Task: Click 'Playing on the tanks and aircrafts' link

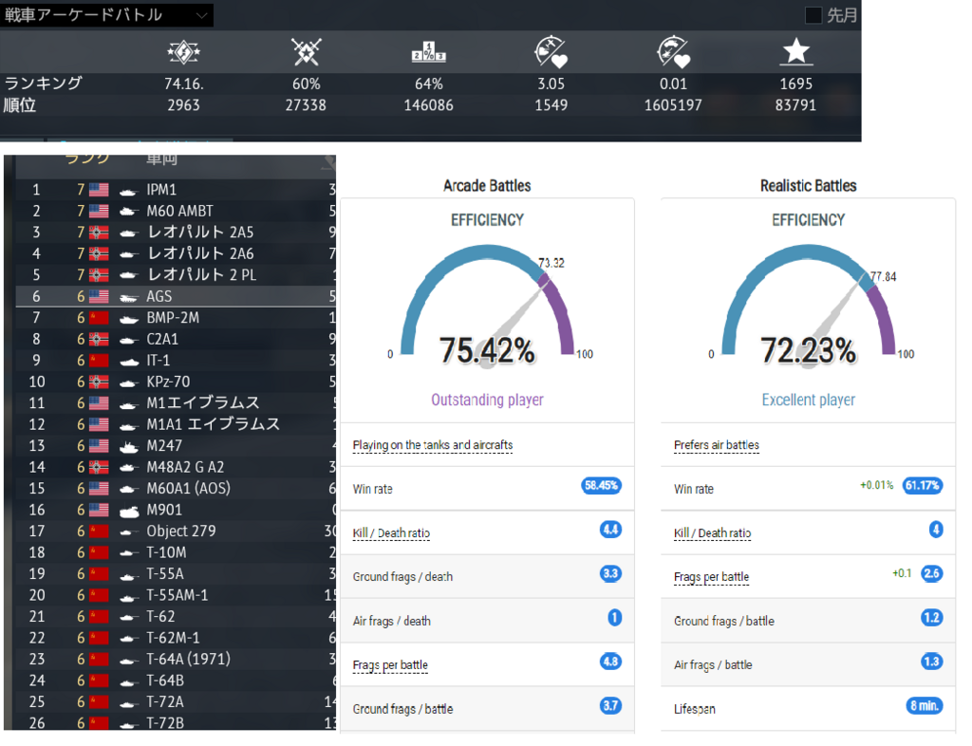Action: point(432,445)
